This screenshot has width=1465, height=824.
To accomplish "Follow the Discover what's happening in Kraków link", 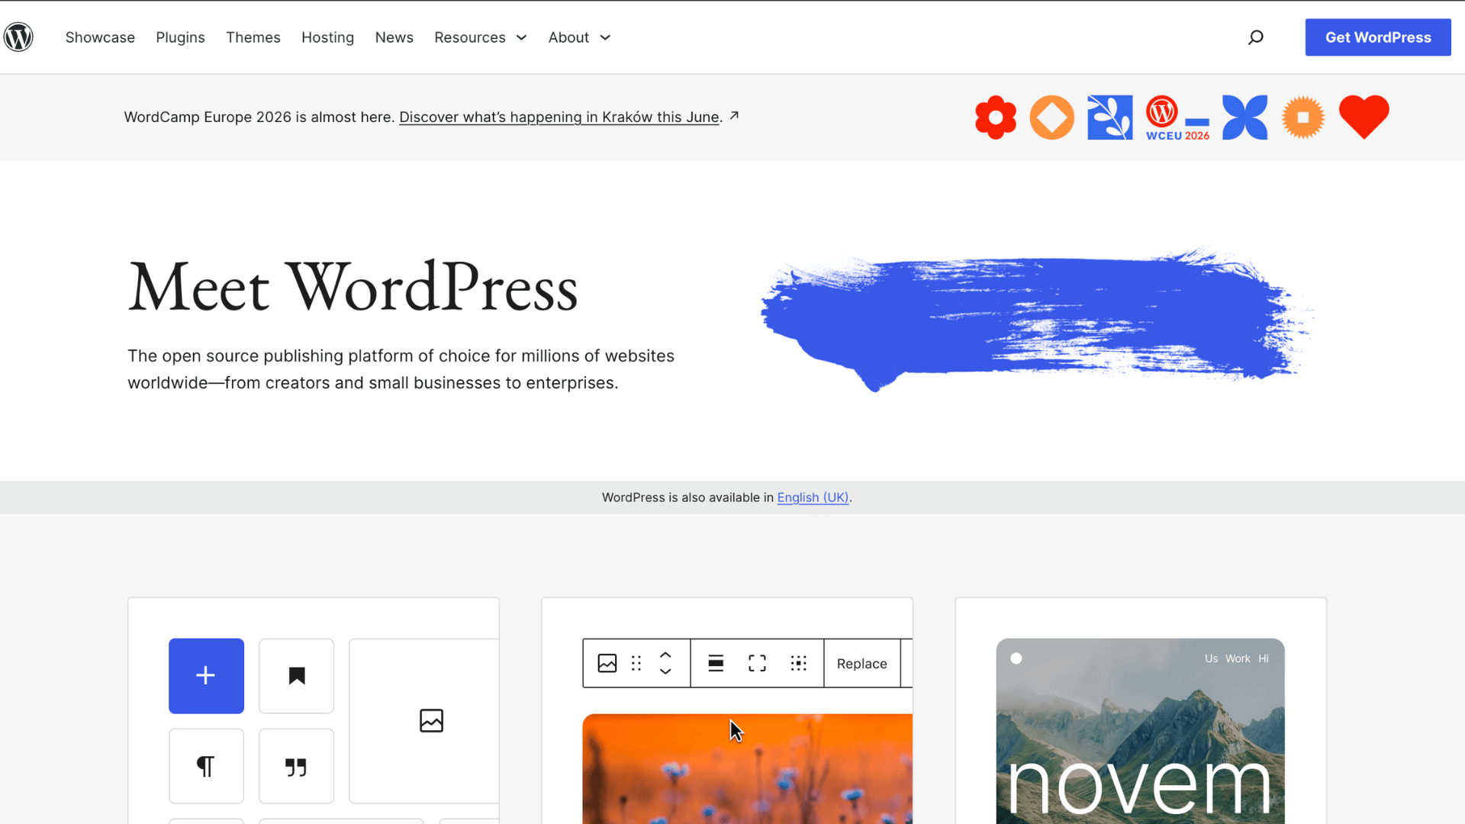I will point(559,117).
